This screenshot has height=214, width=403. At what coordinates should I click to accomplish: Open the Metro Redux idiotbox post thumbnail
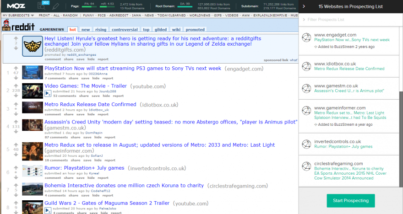click(x=33, y=107)
